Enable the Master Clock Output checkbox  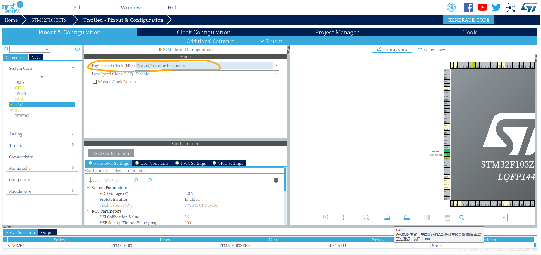(x=95, y=82)
